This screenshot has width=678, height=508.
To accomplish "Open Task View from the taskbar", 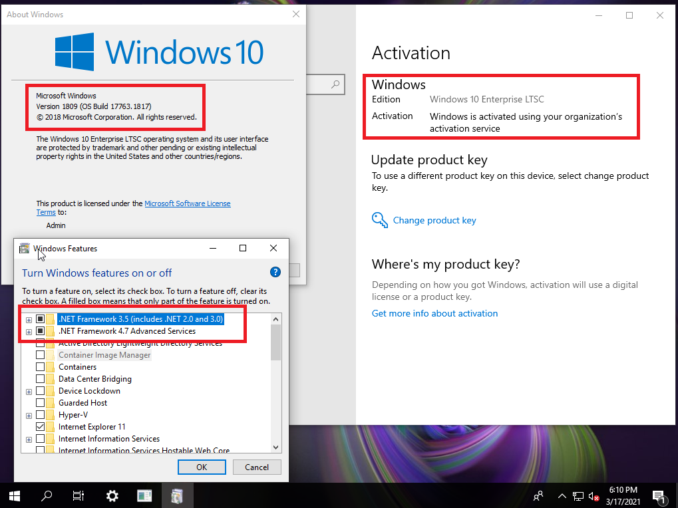I will (x=79, y=495).
